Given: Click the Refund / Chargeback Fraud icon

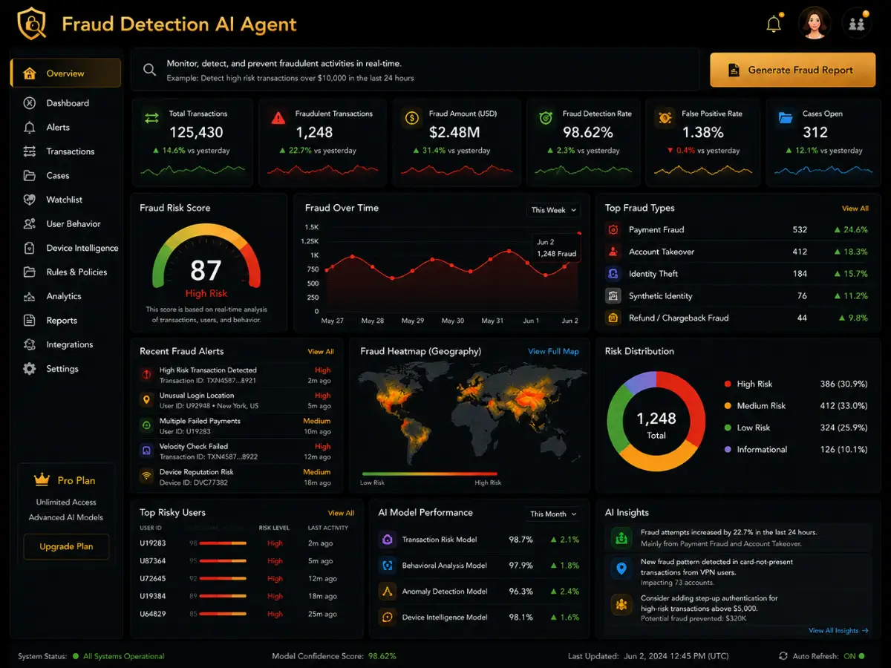Looking at the screenshot, I should [613, 318].
